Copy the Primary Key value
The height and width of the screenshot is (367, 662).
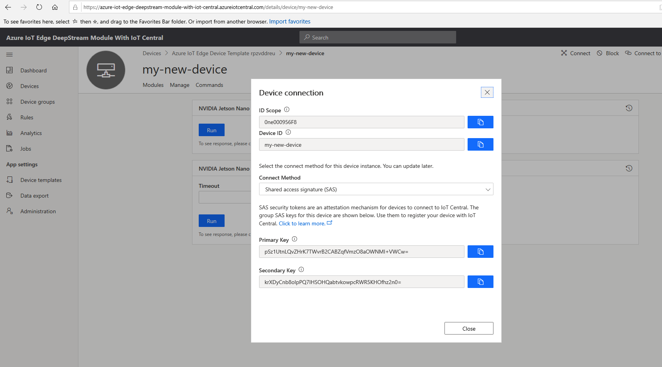click(x=480, y=252)
